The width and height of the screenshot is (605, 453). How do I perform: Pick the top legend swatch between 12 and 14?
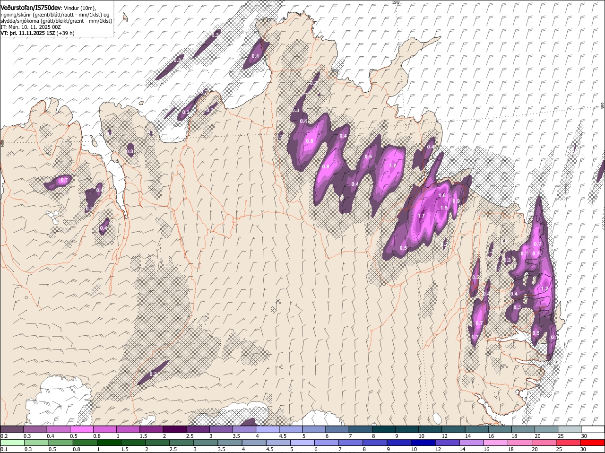(454, 429)
